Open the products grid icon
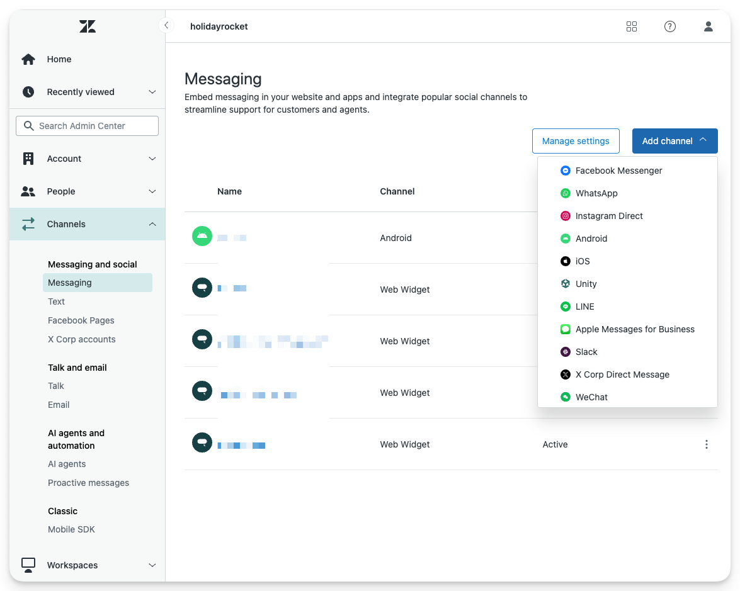Viewport: 740px width, 591px height. pos(632,26)
